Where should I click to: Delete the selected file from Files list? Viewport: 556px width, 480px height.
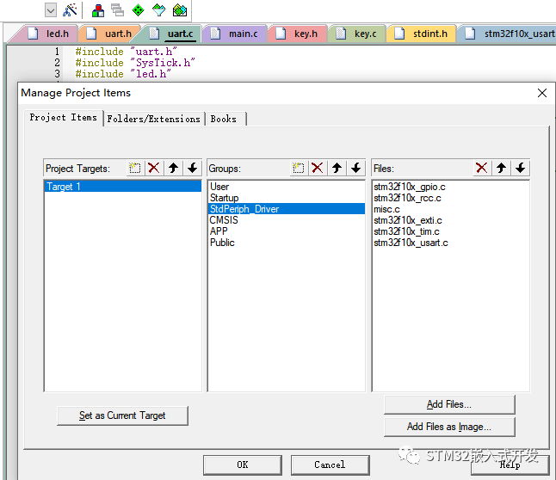pyautogui.click(x=481, y=169)
